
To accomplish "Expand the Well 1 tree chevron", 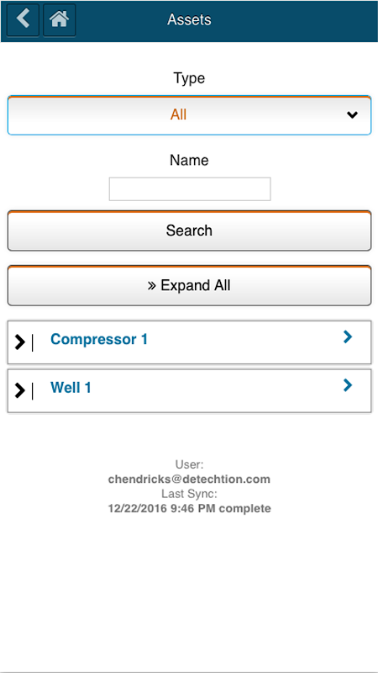I will 19,390.
